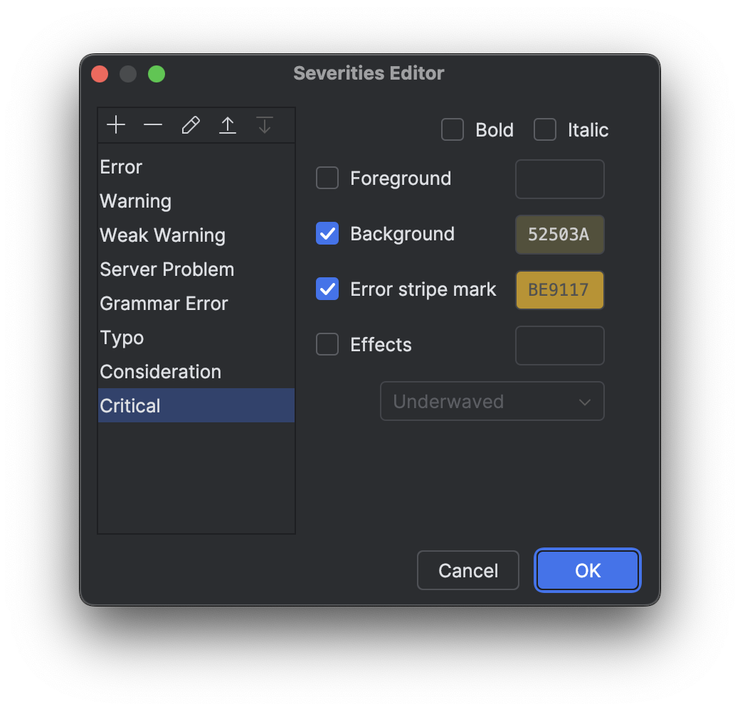Image resolution: width=740 pixels, height=711 pixels.
Task: Enable Italic formatting
Action: [544, 129]
